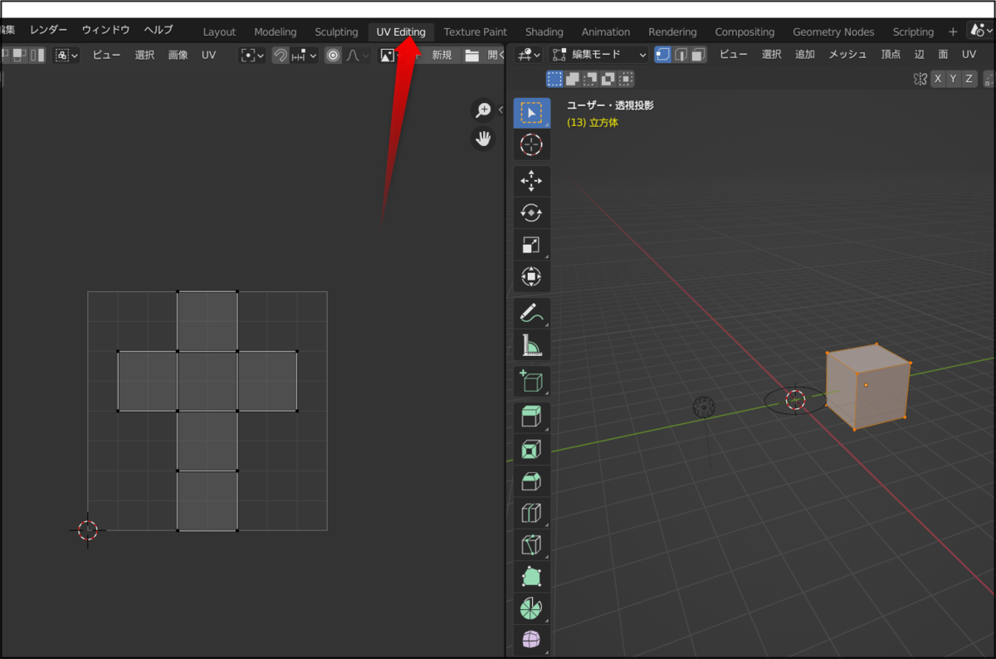Image resolution: width=996 pixels, height=659 pixels.
Task: Select the Measure tool
Action: [x=531, y=344]
